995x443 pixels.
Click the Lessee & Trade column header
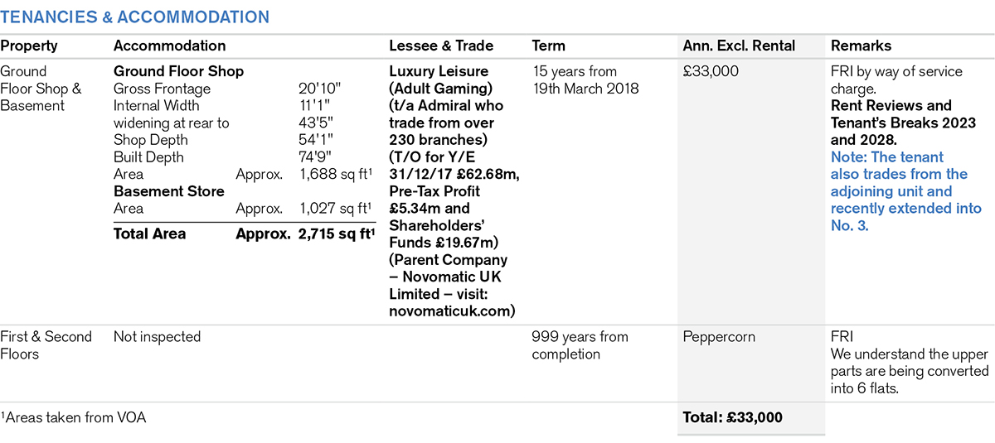[441, 46]
